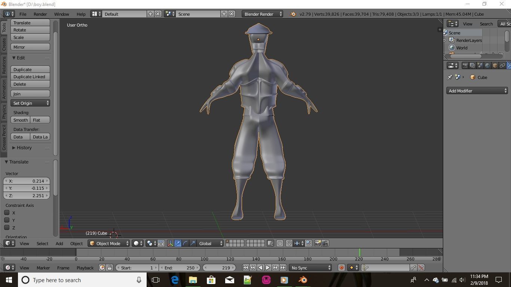Image resolution: width=511 pixels, height=287 pixels.
Task: Click the Join button
Action: pos(30,94)
